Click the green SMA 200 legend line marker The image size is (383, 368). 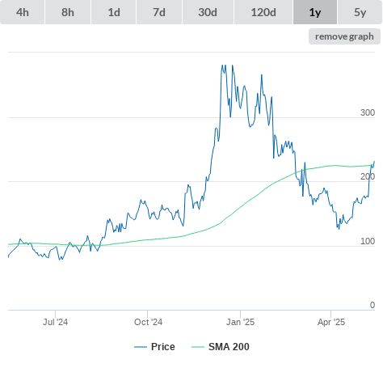point(198,347)
